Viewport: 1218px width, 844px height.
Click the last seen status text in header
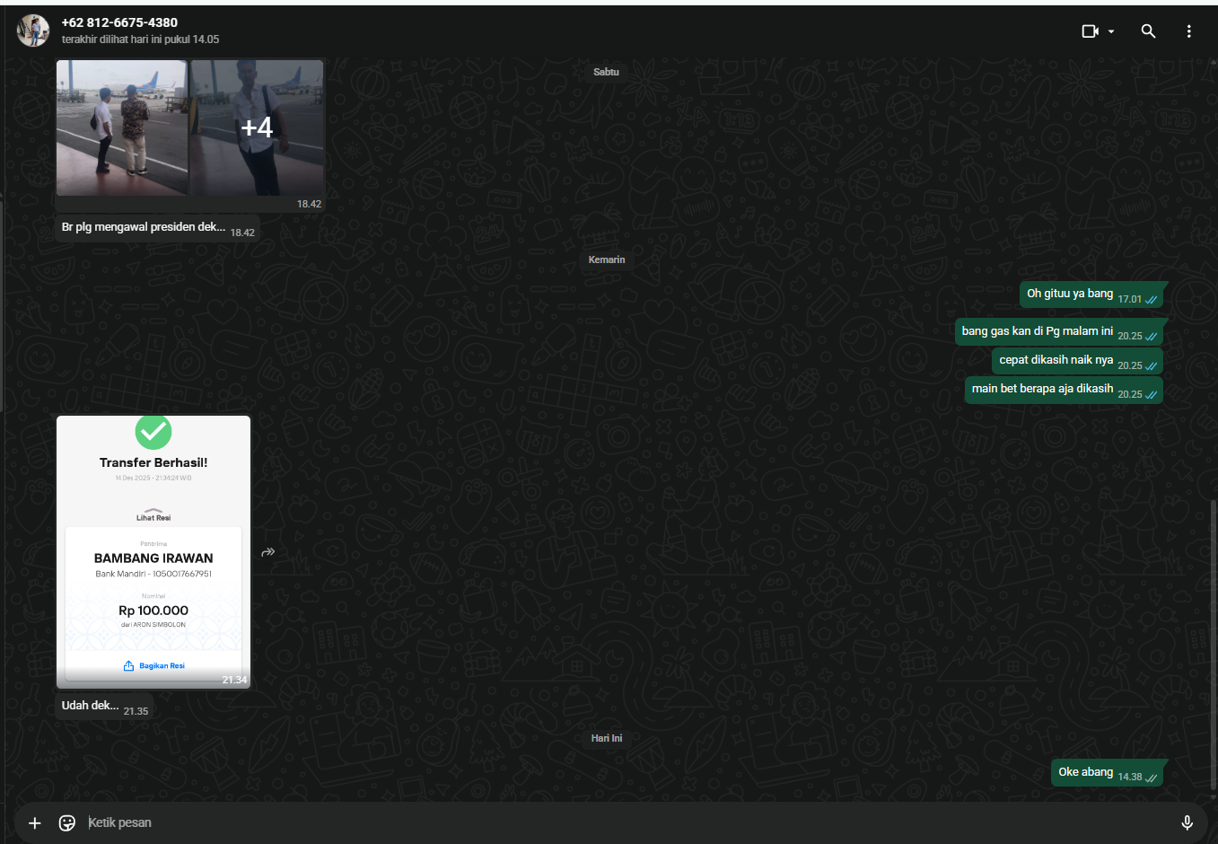pos(140,40)
